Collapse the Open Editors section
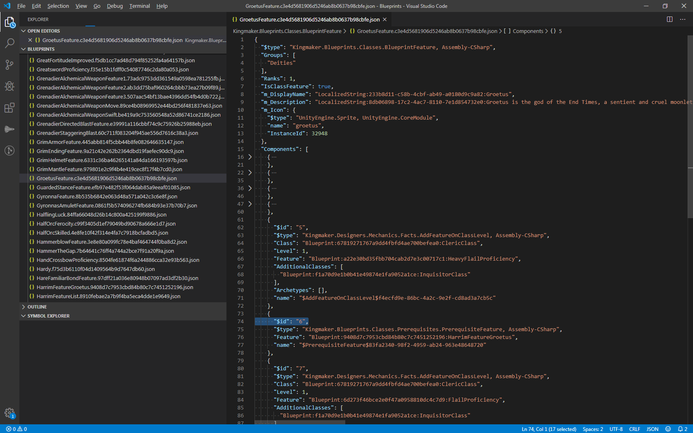The height and width of the screenshot is (433, 693). coord(123,31)
